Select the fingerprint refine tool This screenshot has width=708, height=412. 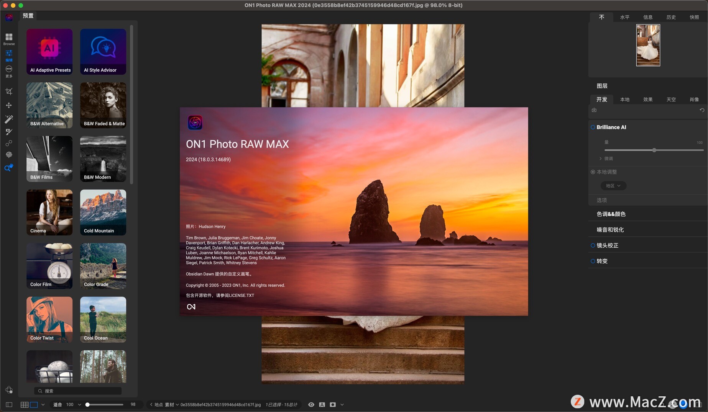(x=9, y=155)
